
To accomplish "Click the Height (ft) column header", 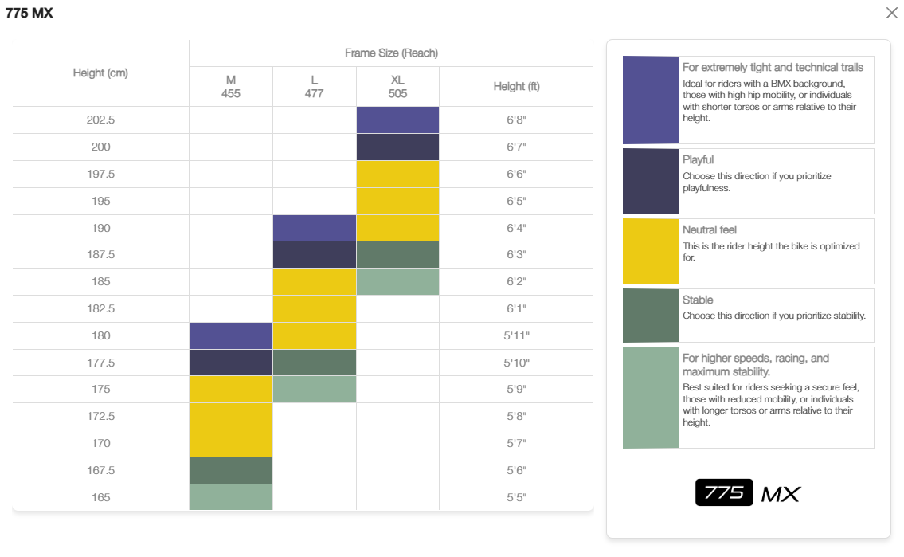I will tap(517, 87).
